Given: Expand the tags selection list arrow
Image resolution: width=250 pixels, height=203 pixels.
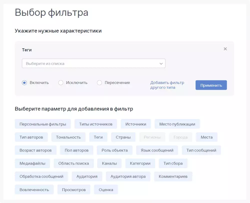Looking at the screenshot, I should pos(161,63).
